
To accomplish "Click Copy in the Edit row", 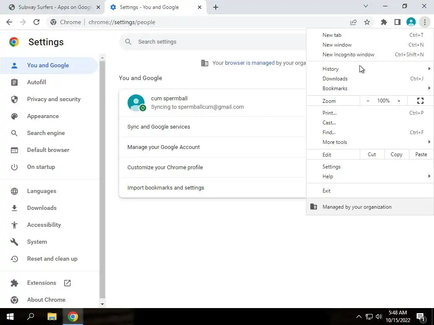I will click(396, 154).
